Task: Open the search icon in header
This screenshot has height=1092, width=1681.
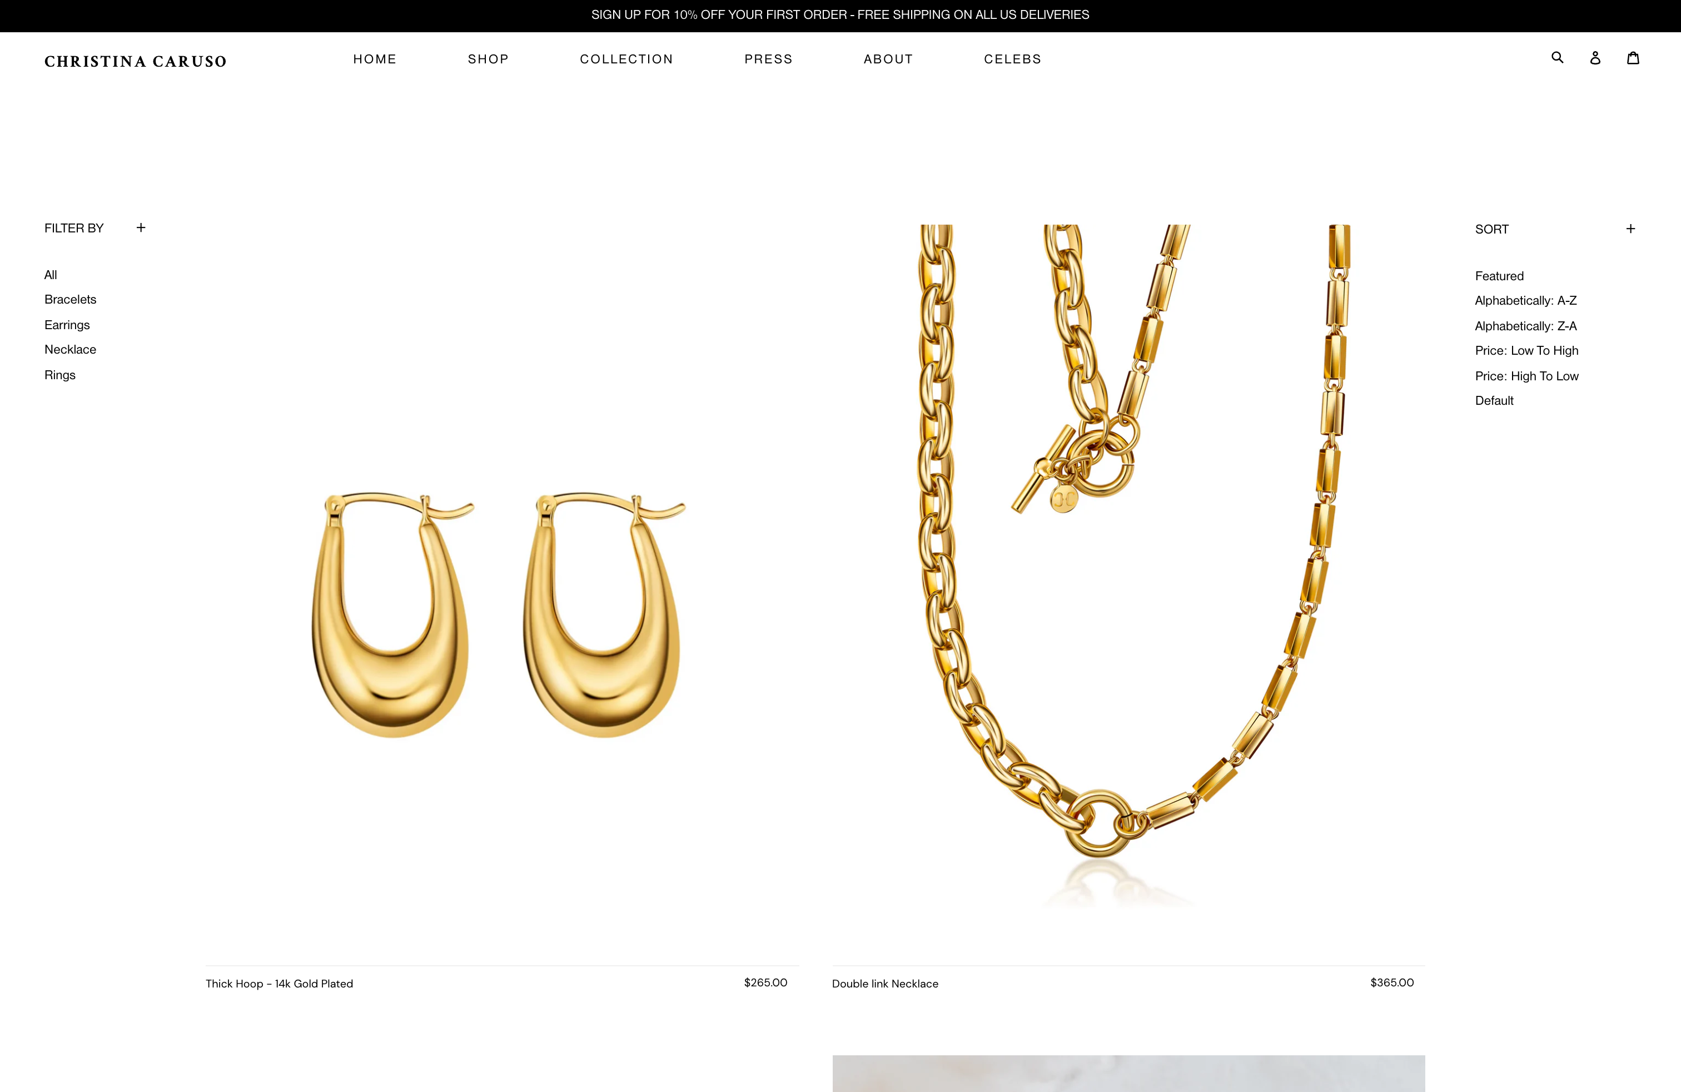Action: click(x=1556, y=57)
